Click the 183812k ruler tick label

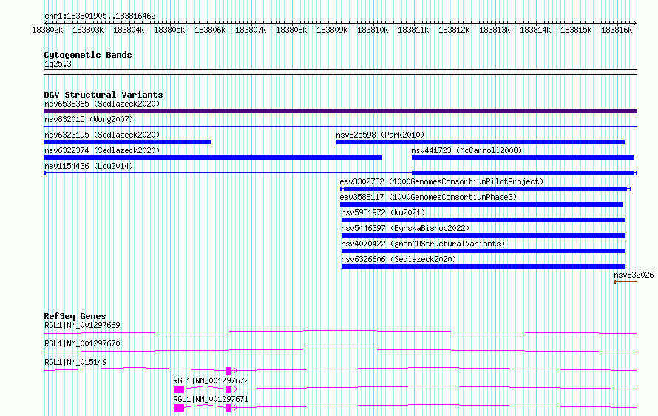(454, 30)
